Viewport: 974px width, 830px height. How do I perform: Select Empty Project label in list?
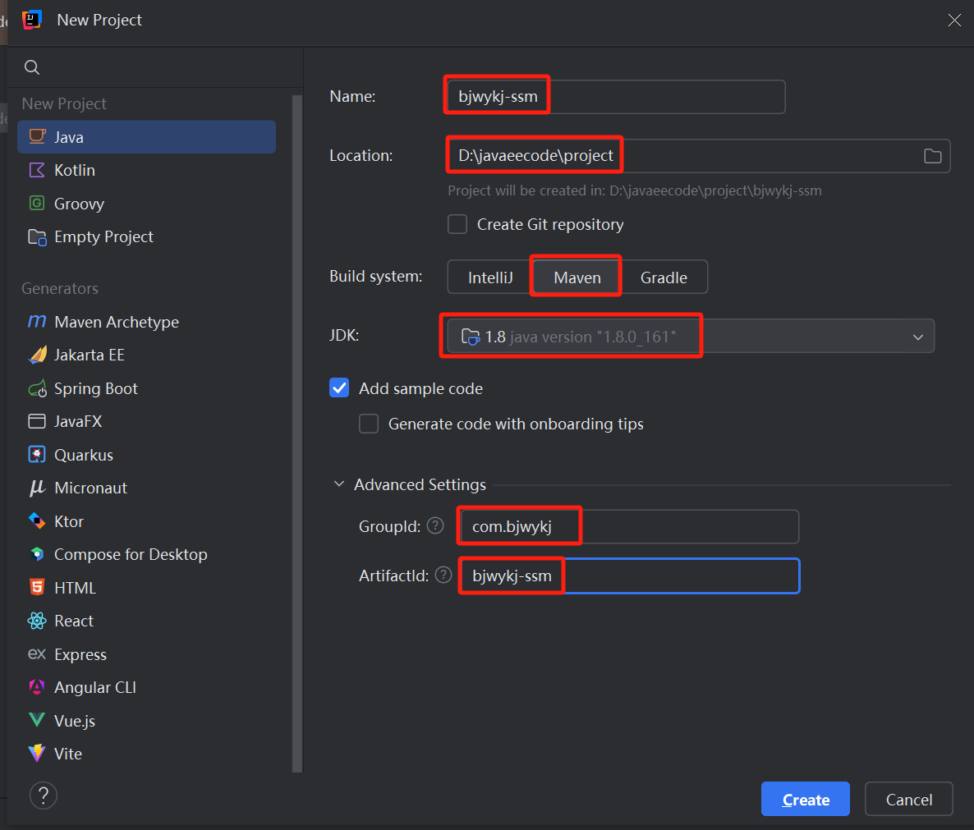click(103, 237)
